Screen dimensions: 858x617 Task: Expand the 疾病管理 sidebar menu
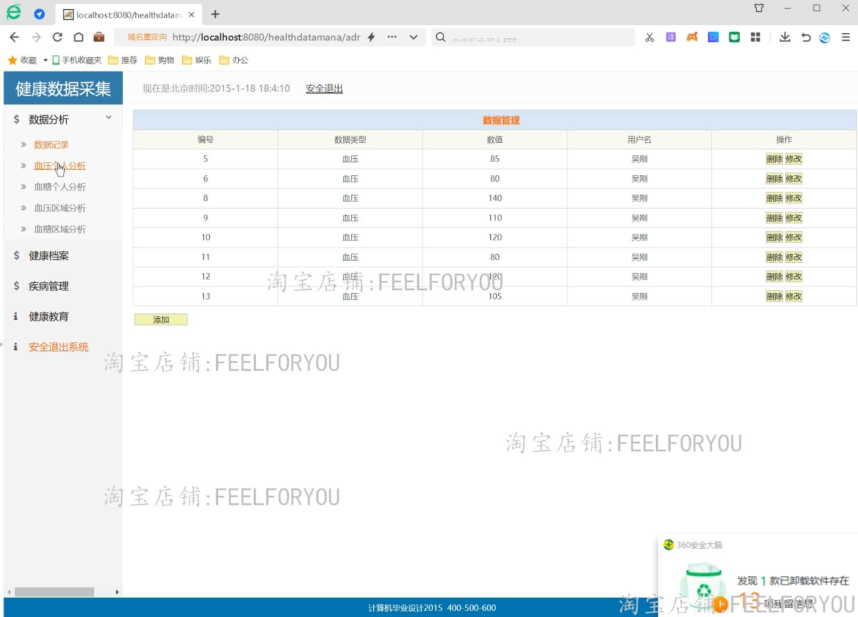tap(49, 286)
